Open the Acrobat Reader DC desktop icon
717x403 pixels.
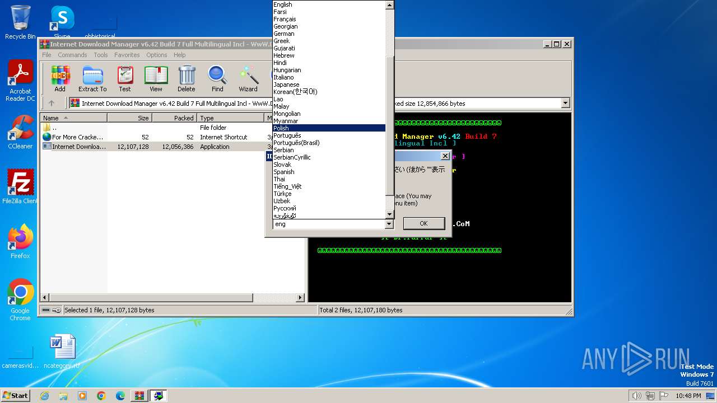pos(20,81)
